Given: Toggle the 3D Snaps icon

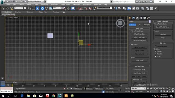Looking at the screenshot, I should tap(78, 8).
